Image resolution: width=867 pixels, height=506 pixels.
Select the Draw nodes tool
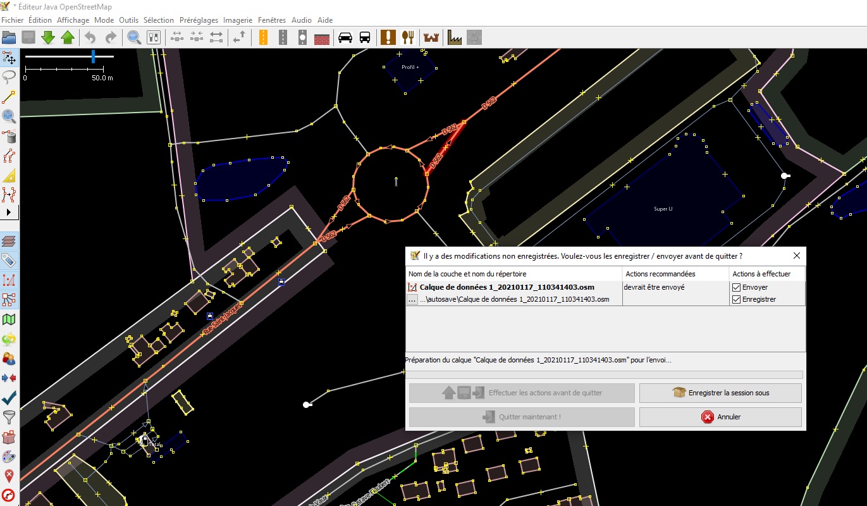9,97
